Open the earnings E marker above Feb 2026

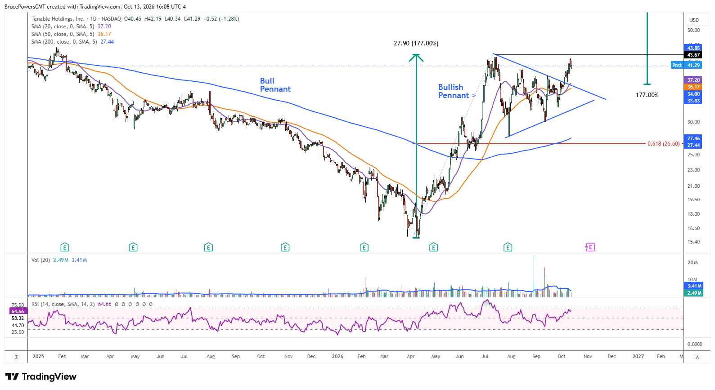[x=364, y=247]
